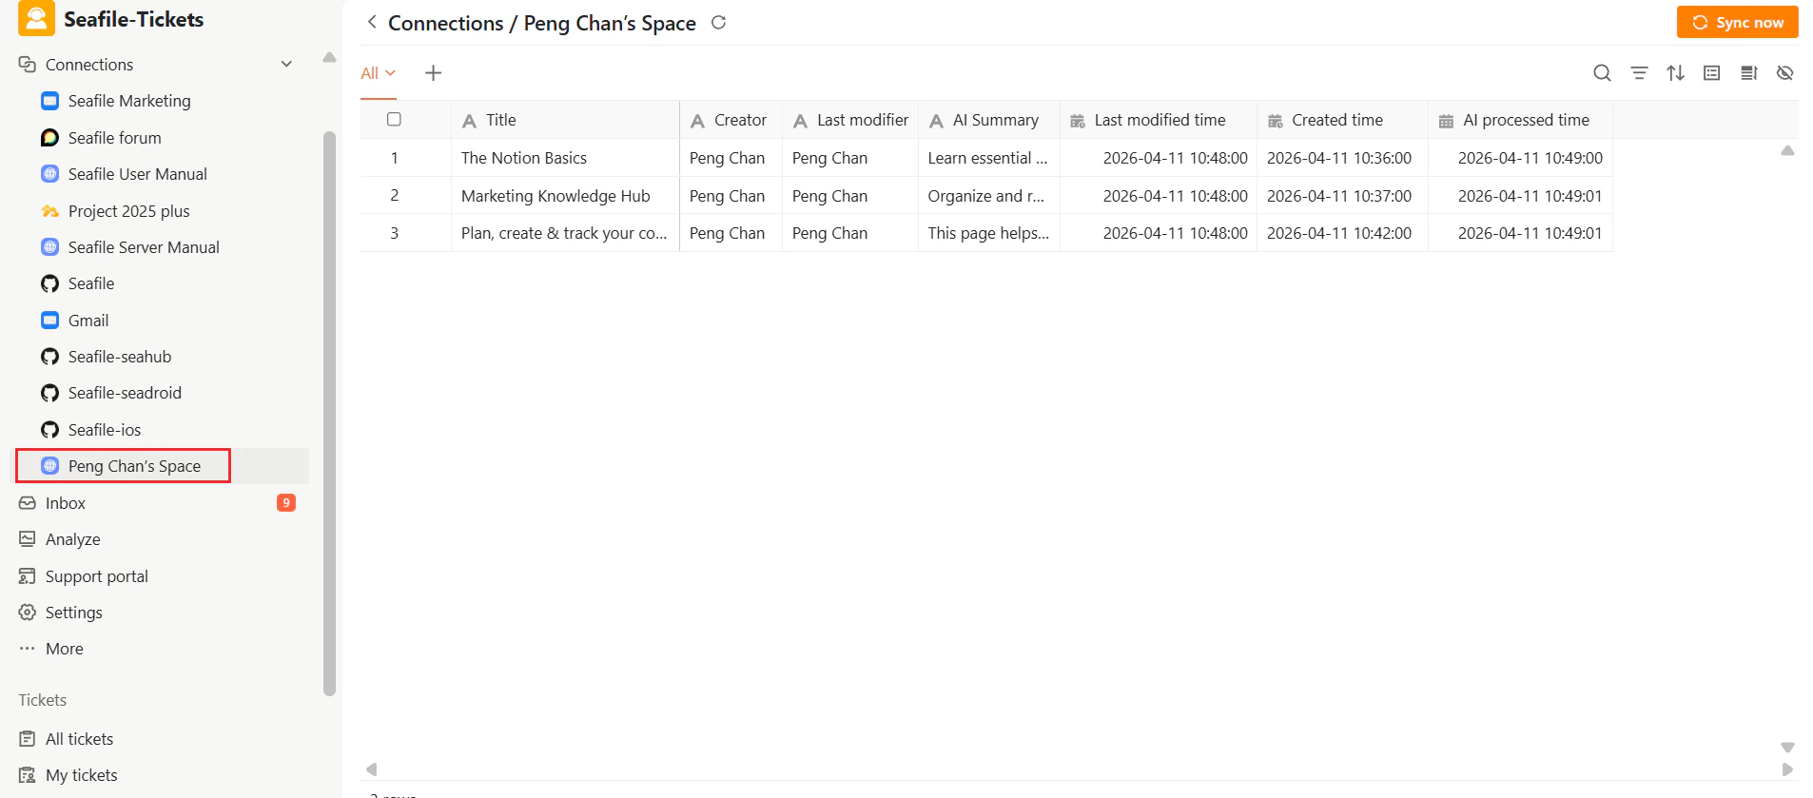Open the Settings page
This screenshot has width=1813, height=798.
(x=74, y=613)
